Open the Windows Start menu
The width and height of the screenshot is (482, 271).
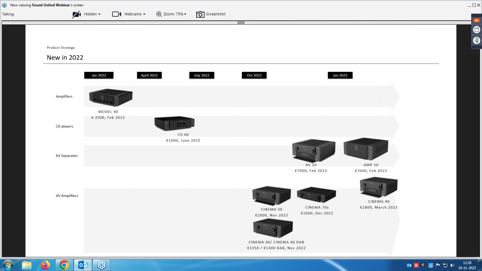click(8, 265)
